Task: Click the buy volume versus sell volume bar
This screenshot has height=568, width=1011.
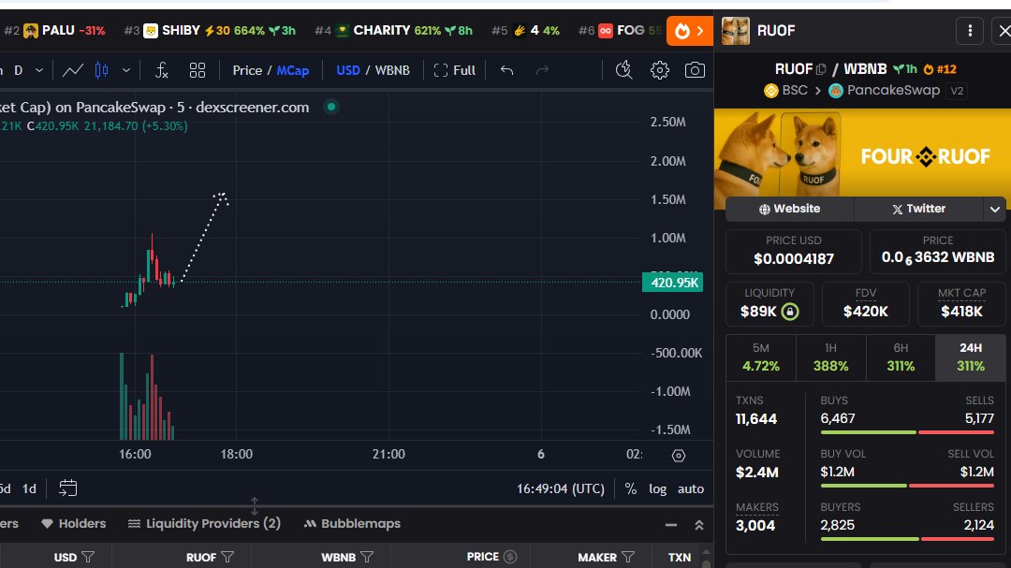Action: 906,486
